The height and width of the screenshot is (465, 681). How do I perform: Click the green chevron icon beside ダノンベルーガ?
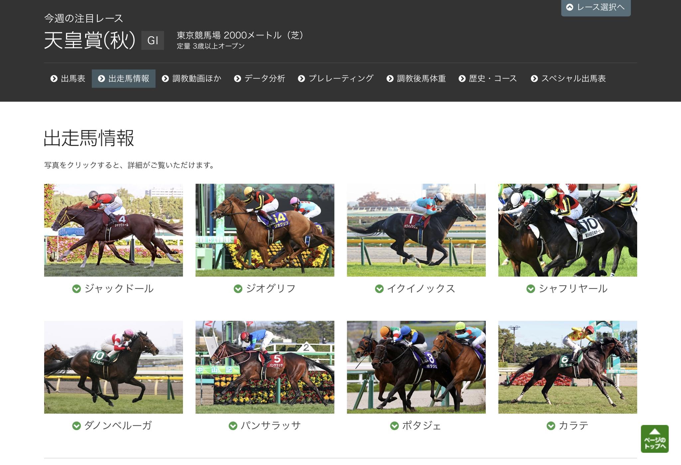[76, 426]
